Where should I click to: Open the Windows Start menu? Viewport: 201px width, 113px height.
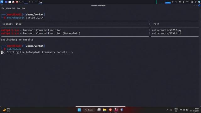[79, 110]
